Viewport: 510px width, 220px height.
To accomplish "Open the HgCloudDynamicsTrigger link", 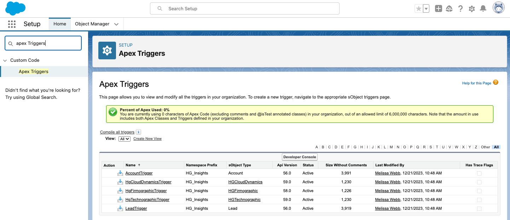I will coord(148,182).
